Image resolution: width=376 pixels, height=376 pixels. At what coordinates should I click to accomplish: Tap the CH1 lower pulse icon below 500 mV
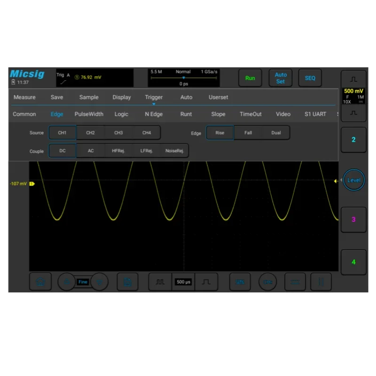353,113
